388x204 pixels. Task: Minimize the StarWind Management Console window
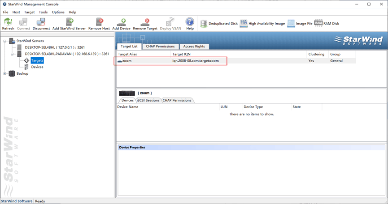click(x=357, y=4)
